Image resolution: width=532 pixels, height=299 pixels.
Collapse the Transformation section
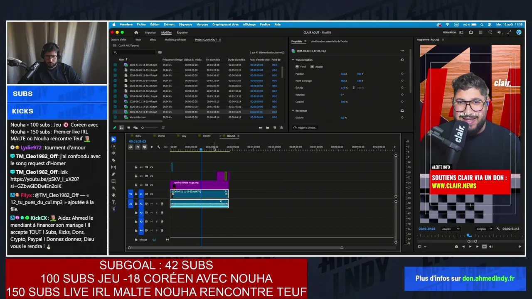click(x=293, y=60)
